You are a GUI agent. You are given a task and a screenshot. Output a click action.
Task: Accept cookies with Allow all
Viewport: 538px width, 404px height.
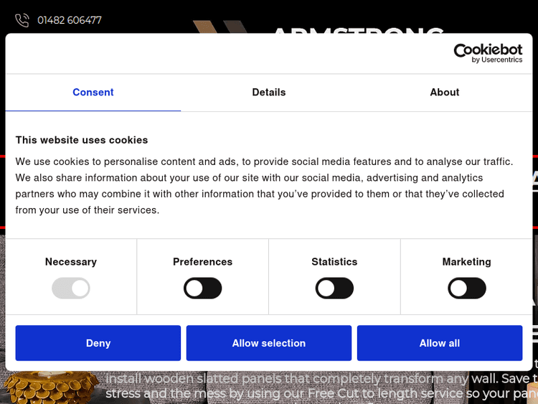[x=440, y=343]
